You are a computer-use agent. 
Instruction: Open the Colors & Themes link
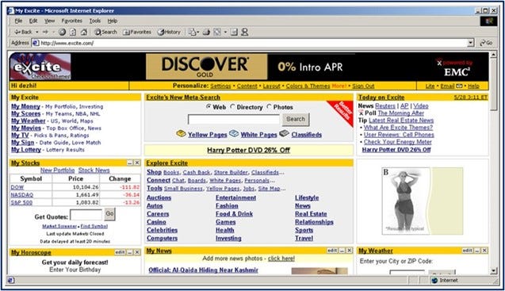[308, 86]
